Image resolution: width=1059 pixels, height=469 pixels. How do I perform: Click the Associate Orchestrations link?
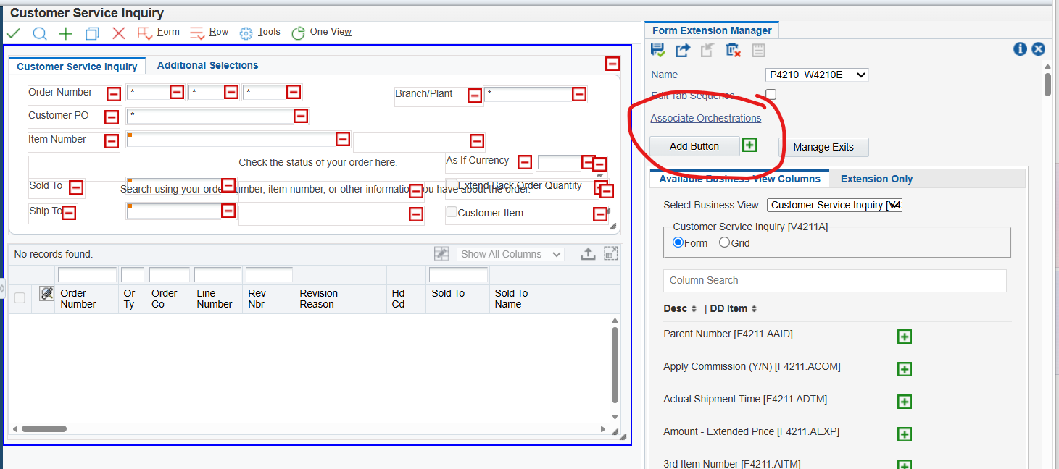tap(706, 118)
